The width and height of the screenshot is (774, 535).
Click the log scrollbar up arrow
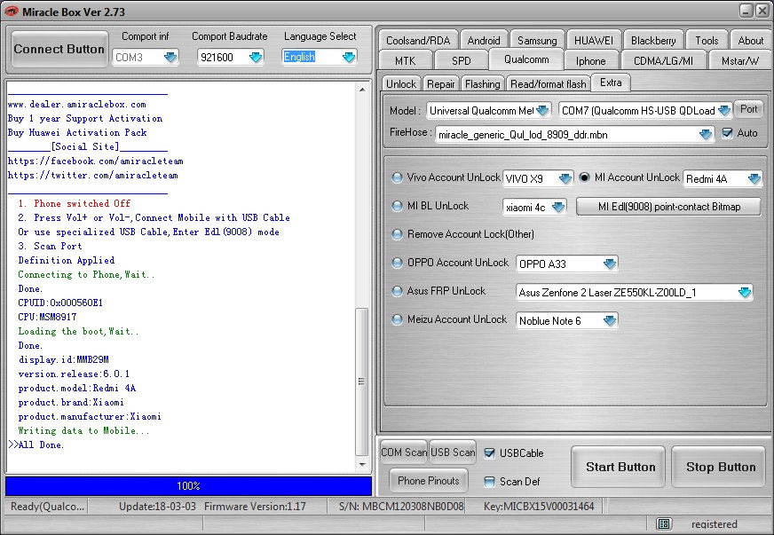coord(362,90)
